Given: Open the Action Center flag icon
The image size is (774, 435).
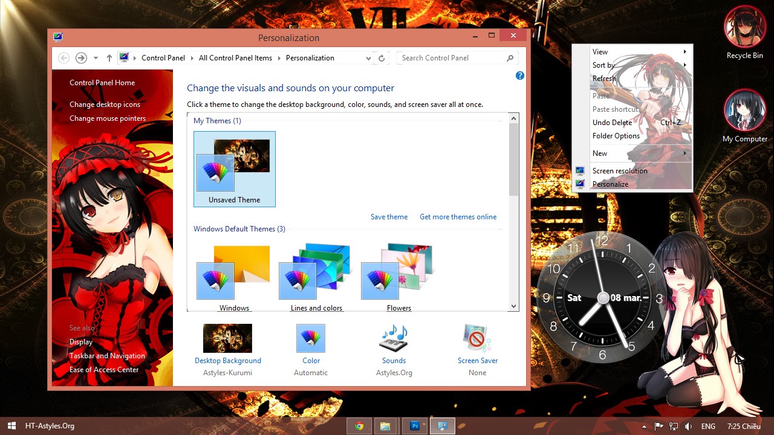Looking at the screenshot, I should coord(659,427).
